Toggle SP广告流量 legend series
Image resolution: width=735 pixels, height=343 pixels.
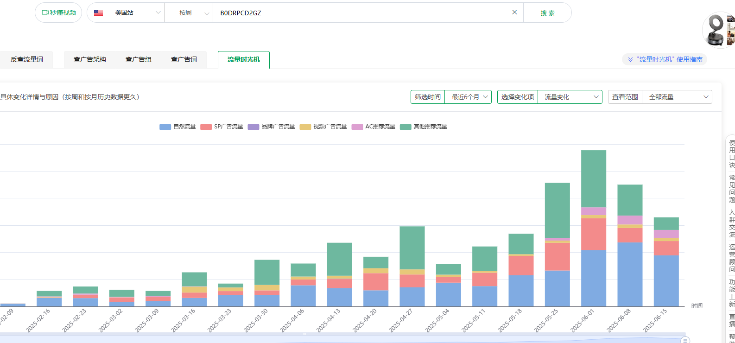pyautogui.click(x=222, y=127)
